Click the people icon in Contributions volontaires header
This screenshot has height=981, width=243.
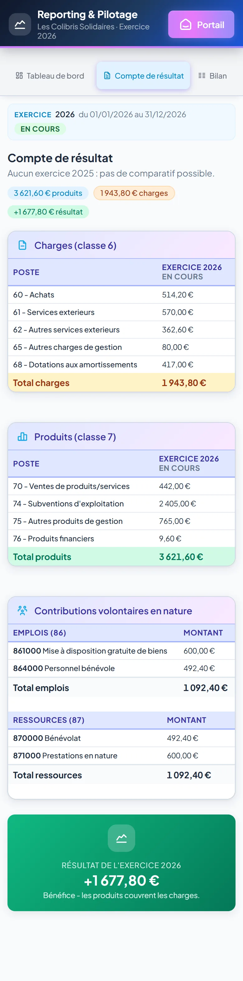(22, 611)
